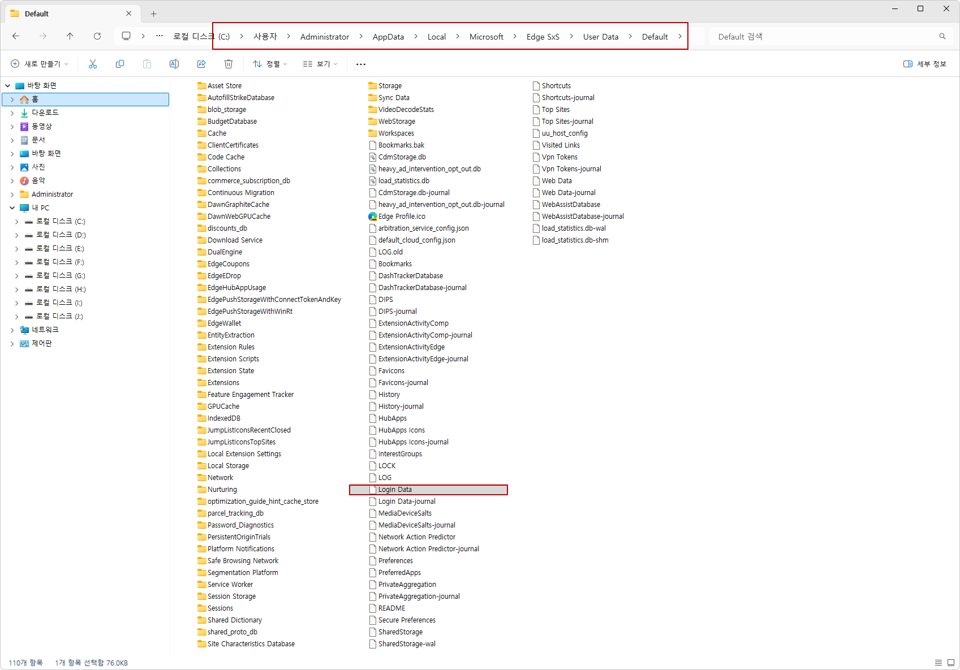Select the History file
This screenshot has width=960, height=670.
[384, 395]
